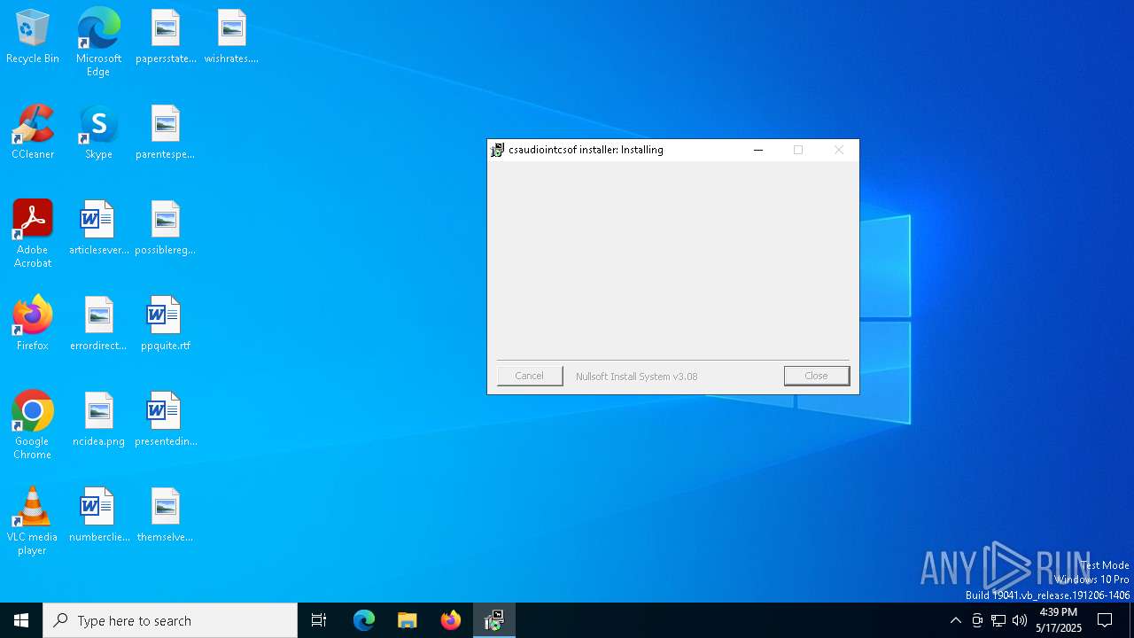Open the VLC media player shortcut
1134x638 pixels.
[x=33, y=521]
